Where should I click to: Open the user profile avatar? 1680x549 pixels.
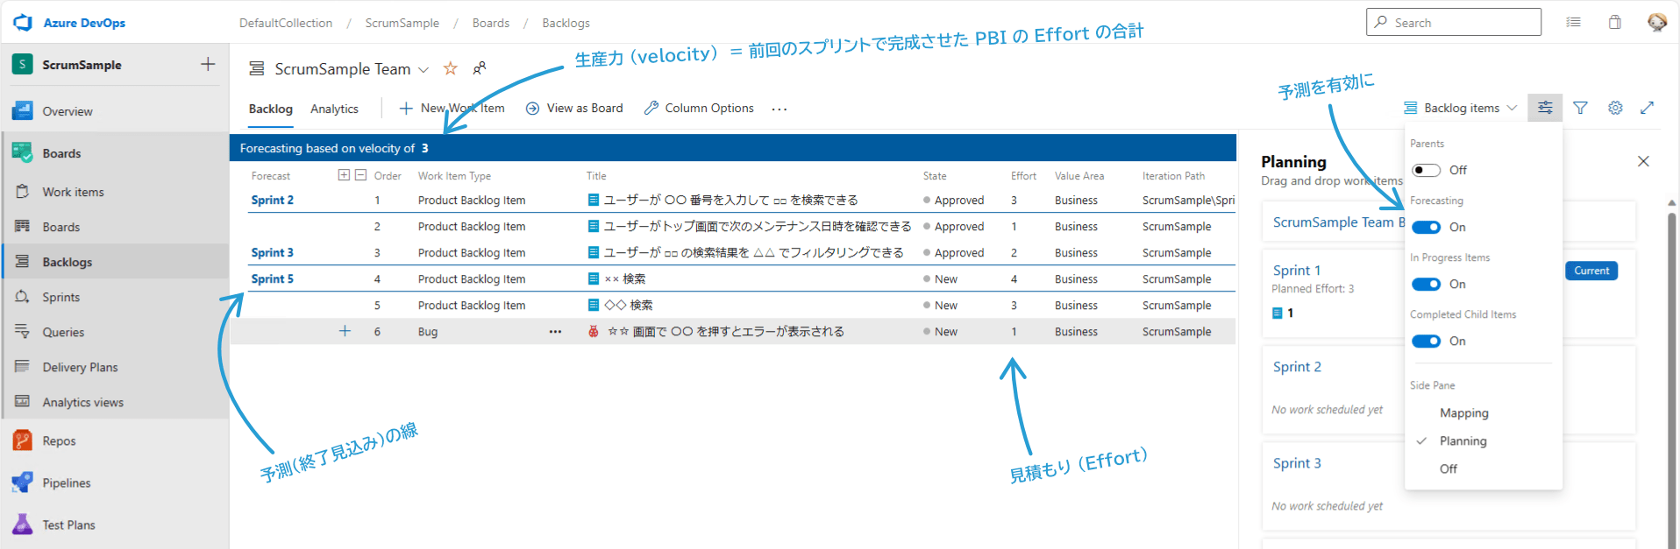click(1656, 22)
